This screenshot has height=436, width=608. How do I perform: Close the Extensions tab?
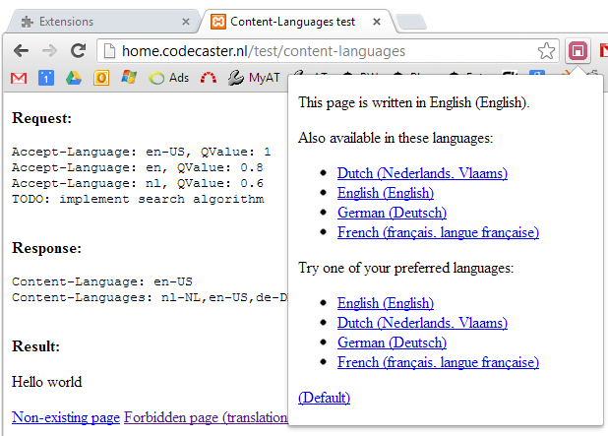click(x=186, y=22)
